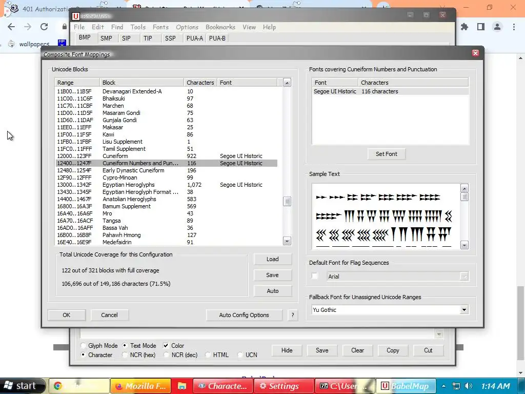Click the network tray icon
525x394 pixels.
(x=456, y=386)
